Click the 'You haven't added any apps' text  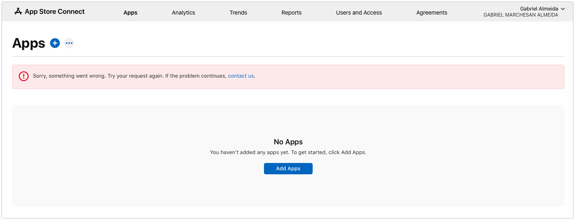pyautogui.click(x=288, y=152)
